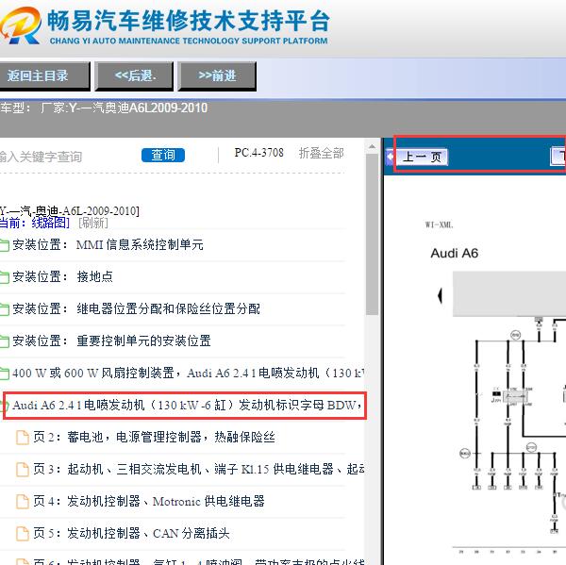
Task: Click the 刷新 refresh link
Action: [x=93, y=223]
